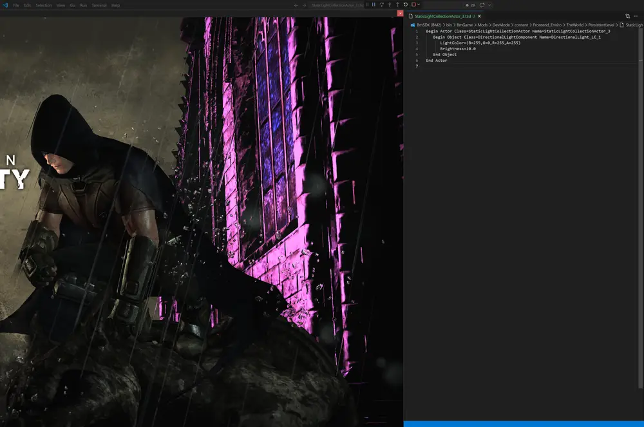This screenshot has width=644, height=427.
Task: Click BmSDK (BM2) in the breadcrumb
Action: 429,25
